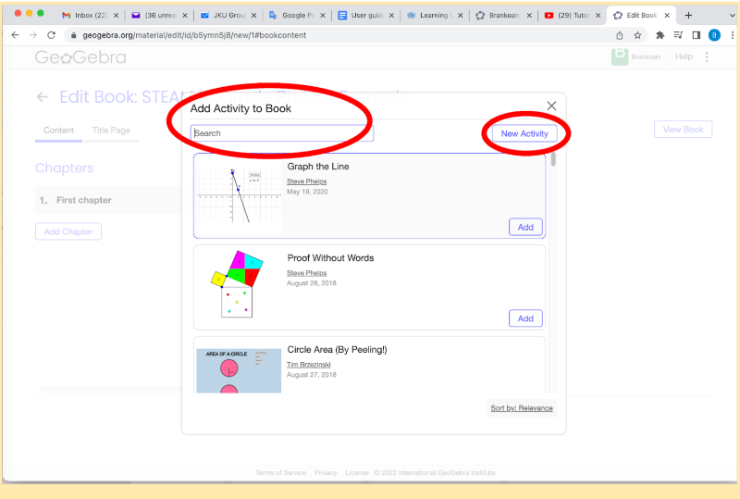Open Chrome three-dot menu
740x499 pixels.
[732, 35]
